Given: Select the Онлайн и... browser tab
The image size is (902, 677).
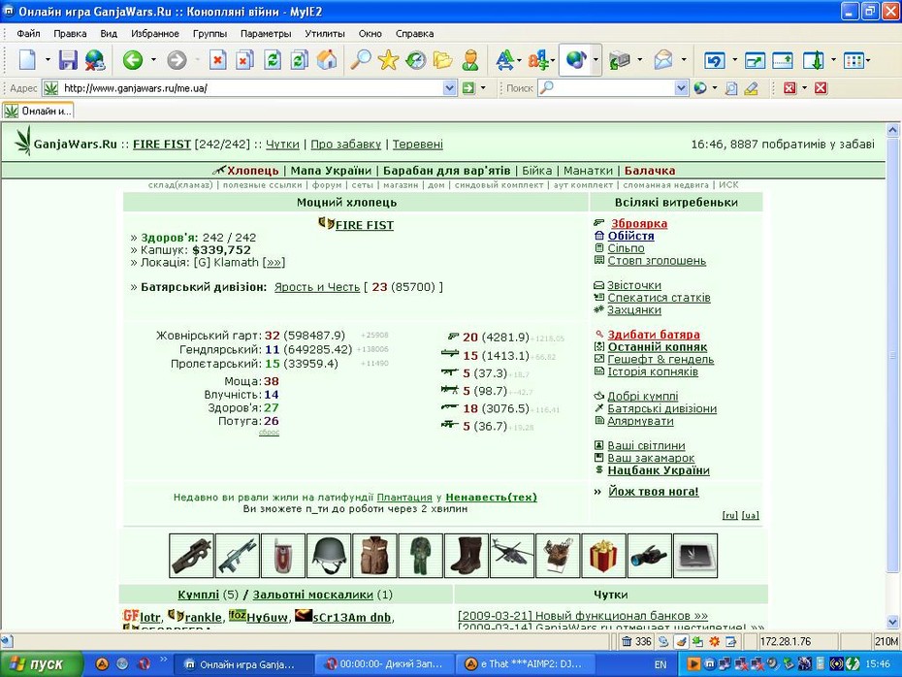Looking at the screenshot, I should [38, 111].
